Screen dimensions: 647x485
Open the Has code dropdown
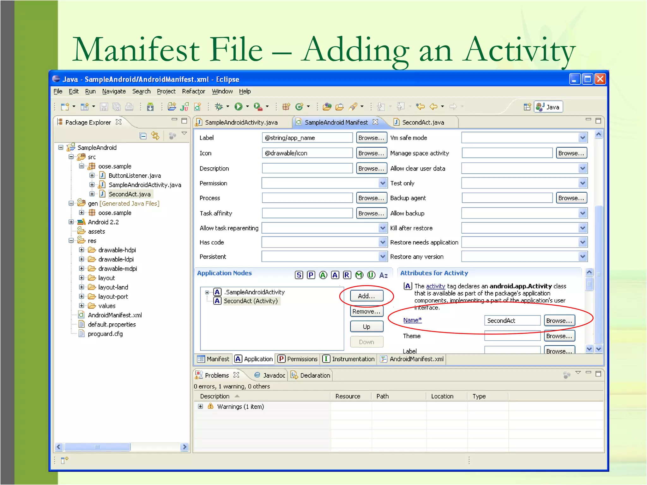coord(383,242)
